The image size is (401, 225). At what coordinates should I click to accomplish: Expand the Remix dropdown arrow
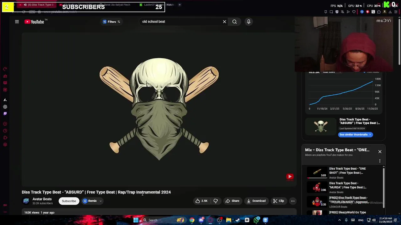coord(101,201)
